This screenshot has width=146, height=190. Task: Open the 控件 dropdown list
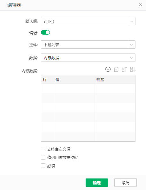pos(132,45)
